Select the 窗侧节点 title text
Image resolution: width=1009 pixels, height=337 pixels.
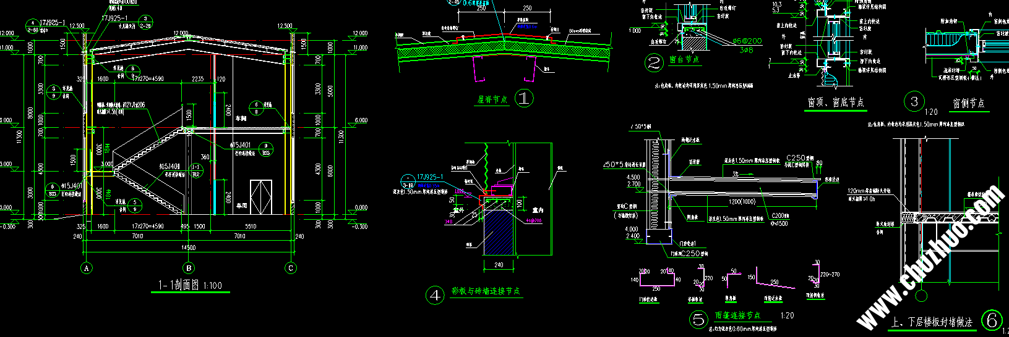968,103
